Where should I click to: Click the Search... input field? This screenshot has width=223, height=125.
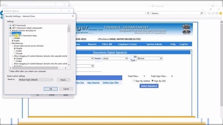[175, 13]
